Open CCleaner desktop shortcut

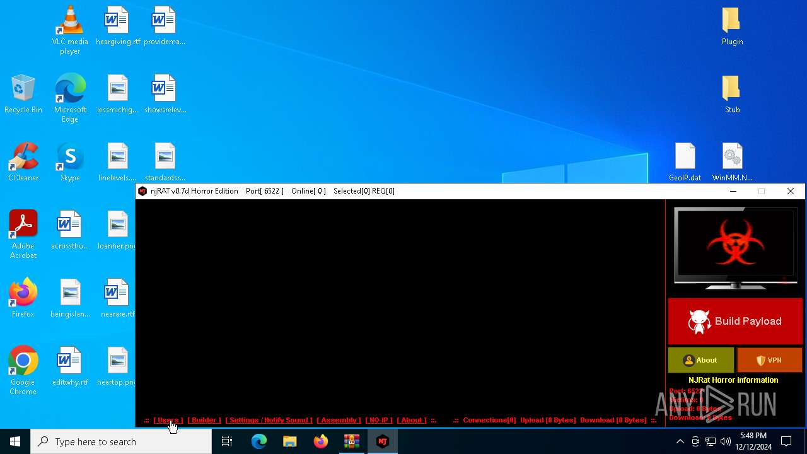(x=23, y=162)
